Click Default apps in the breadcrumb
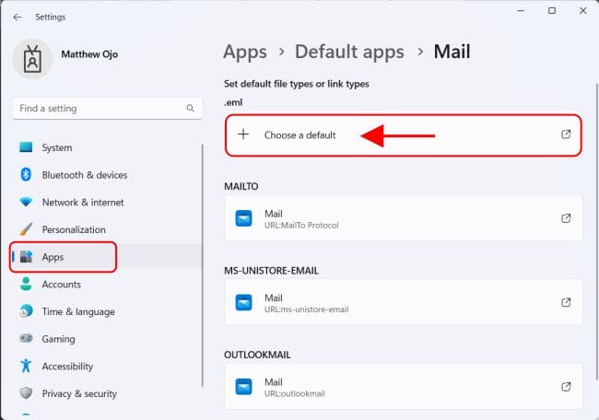The image size is (599, 420). [349, 52]
